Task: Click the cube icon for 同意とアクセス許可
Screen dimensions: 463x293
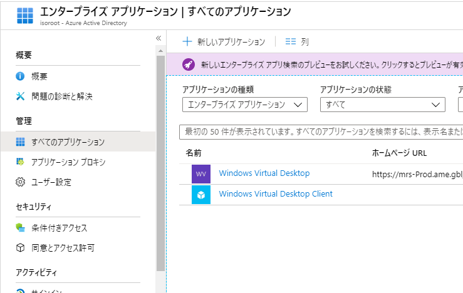Action: point(20,247)
